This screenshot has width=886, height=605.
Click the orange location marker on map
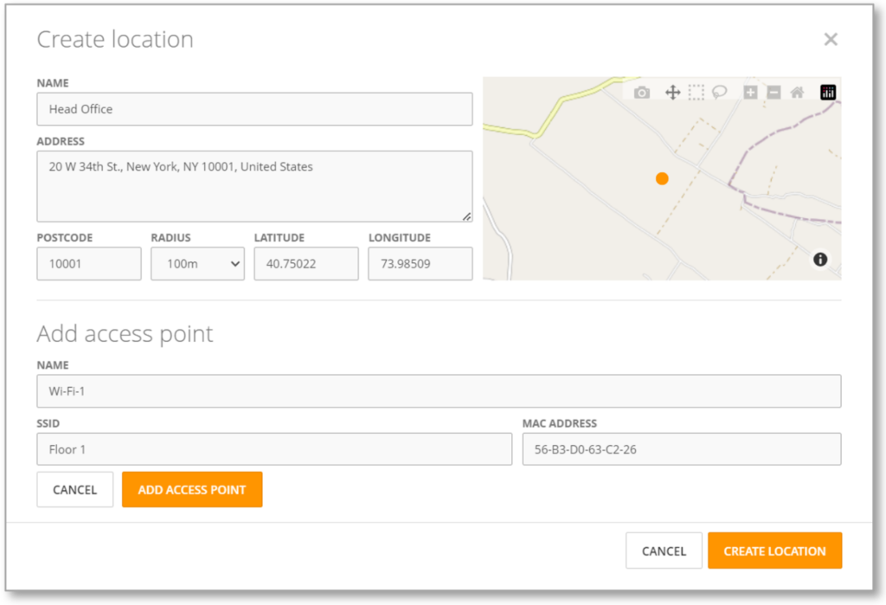point(662,178)
